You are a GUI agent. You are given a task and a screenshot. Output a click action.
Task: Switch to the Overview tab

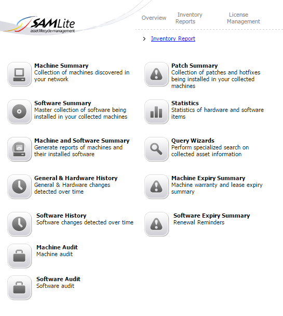pyautogui.click(x=154, y=18)
